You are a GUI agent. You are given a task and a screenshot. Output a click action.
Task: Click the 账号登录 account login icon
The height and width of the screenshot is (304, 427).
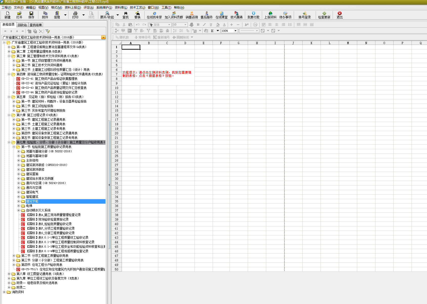(305, 15)
